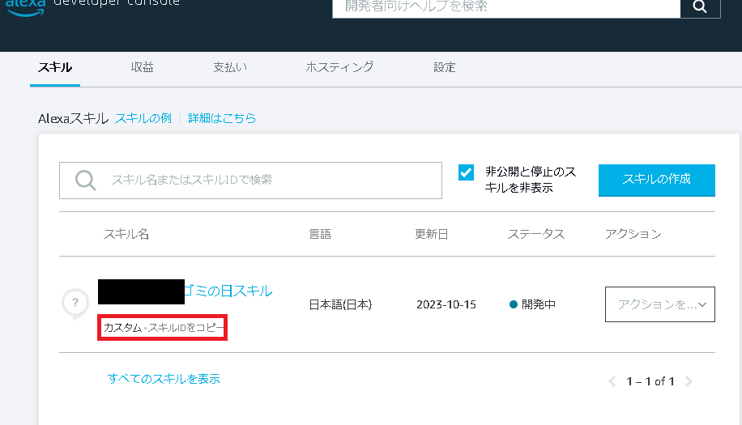Go to the ホスティング tab
Image resolution: width=742 pixels, height=425 pixels.
339,68
